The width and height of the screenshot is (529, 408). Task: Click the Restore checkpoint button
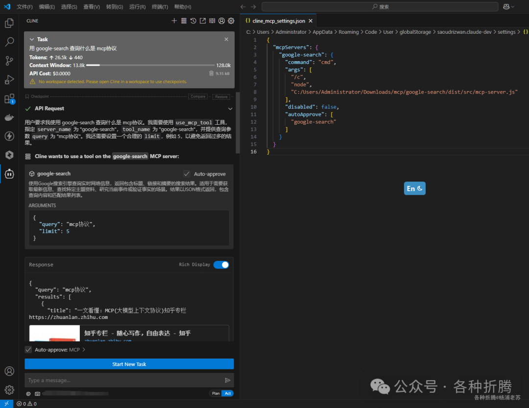pos(221,97)
